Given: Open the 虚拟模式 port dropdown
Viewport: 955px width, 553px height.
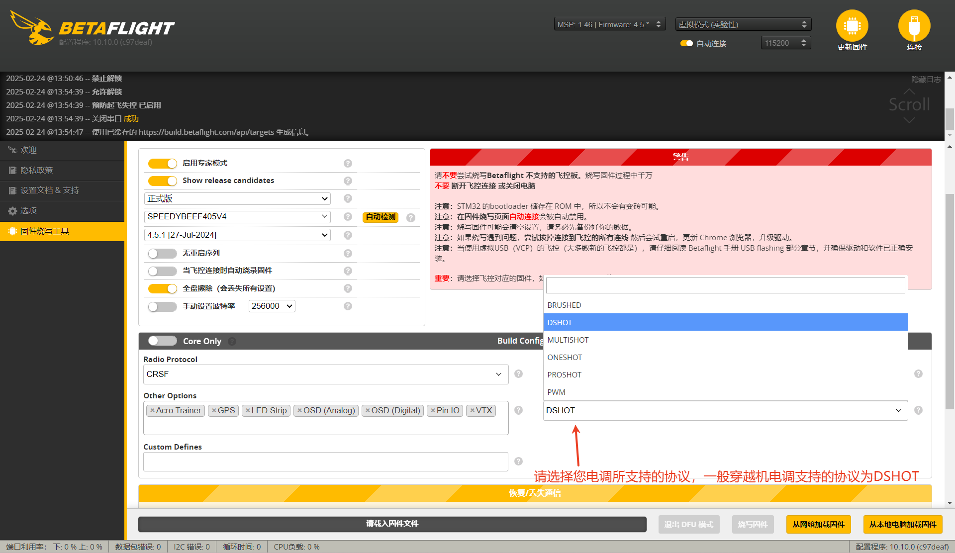Looking at the screenshot, I should click(x=743, y=24).
